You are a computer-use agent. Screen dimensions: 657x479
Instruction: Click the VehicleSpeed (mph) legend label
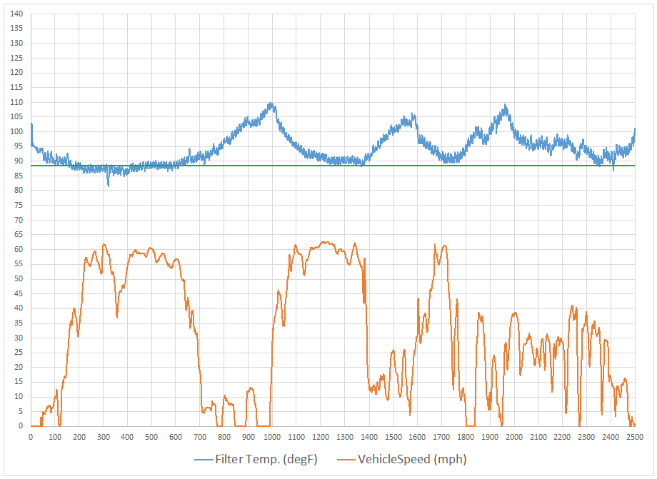tap(412, 459)
